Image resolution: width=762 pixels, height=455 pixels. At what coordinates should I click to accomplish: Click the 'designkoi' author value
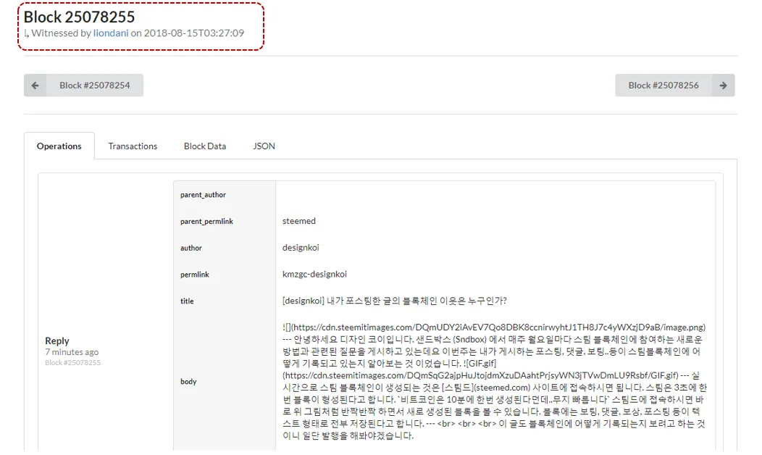(x=301, y=248)
